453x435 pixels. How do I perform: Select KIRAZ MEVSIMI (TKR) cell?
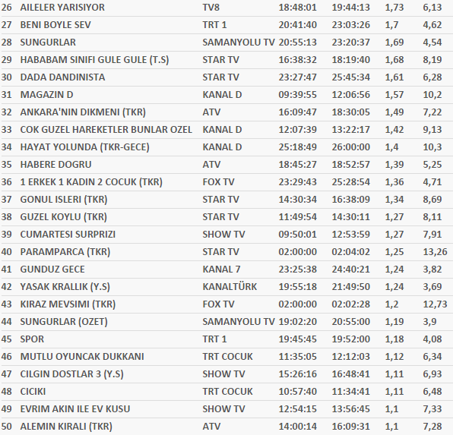point(68,304)
